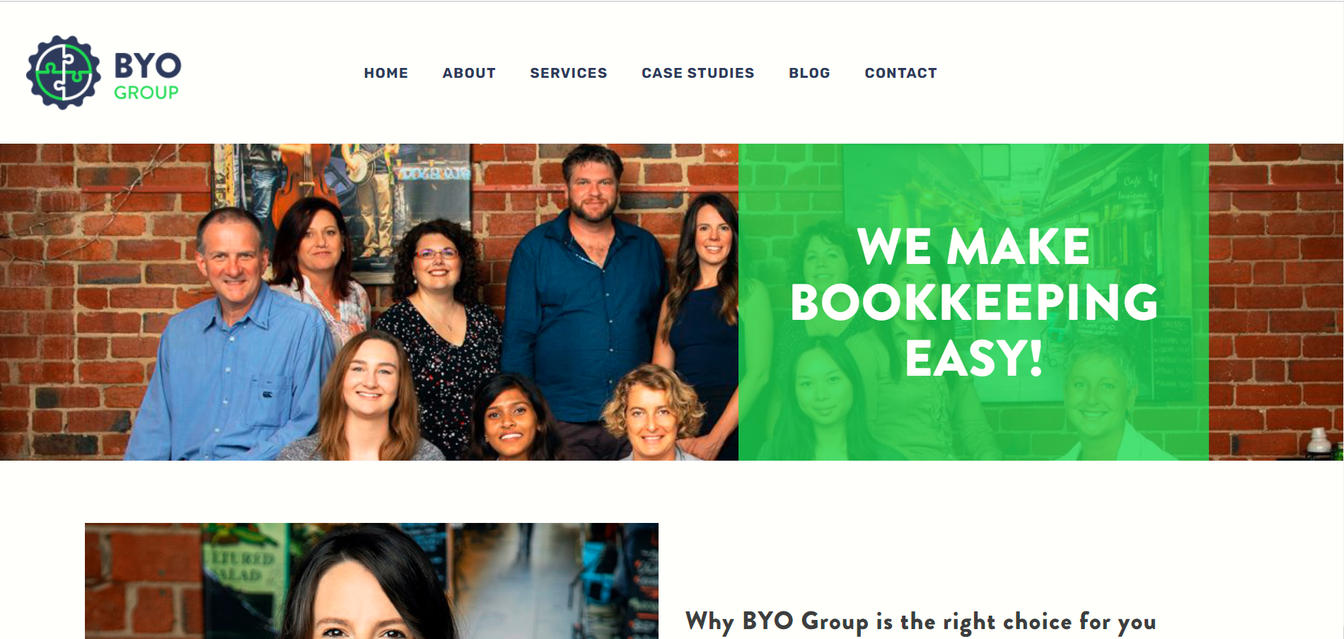Navigate to CASE STUDIES
This screenshot has width=1344, height=639.
tap(697, 73)
